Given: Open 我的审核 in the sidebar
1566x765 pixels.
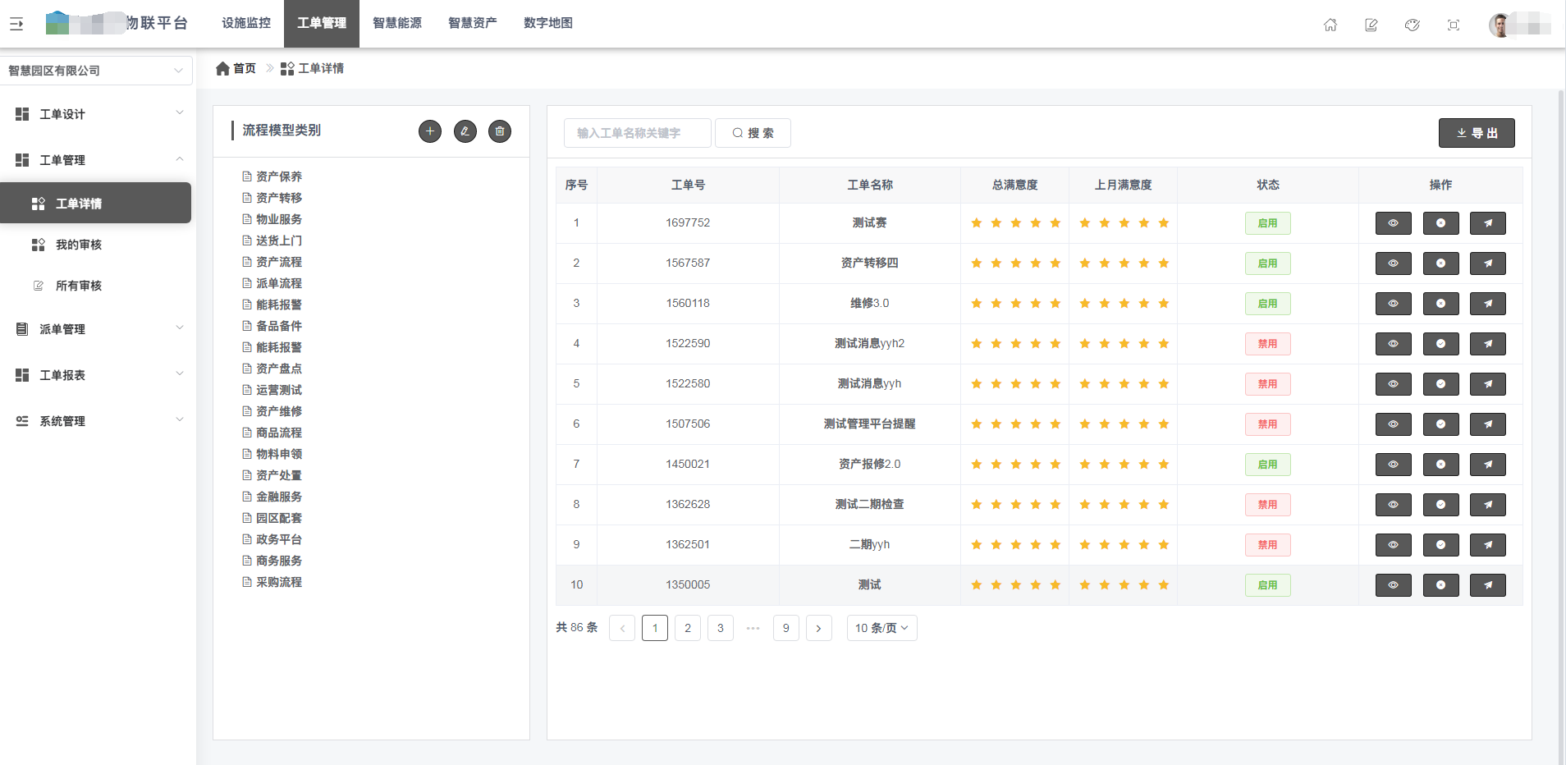Looking at the screenshot, I should pyautogui.click(x=79, y=245).
